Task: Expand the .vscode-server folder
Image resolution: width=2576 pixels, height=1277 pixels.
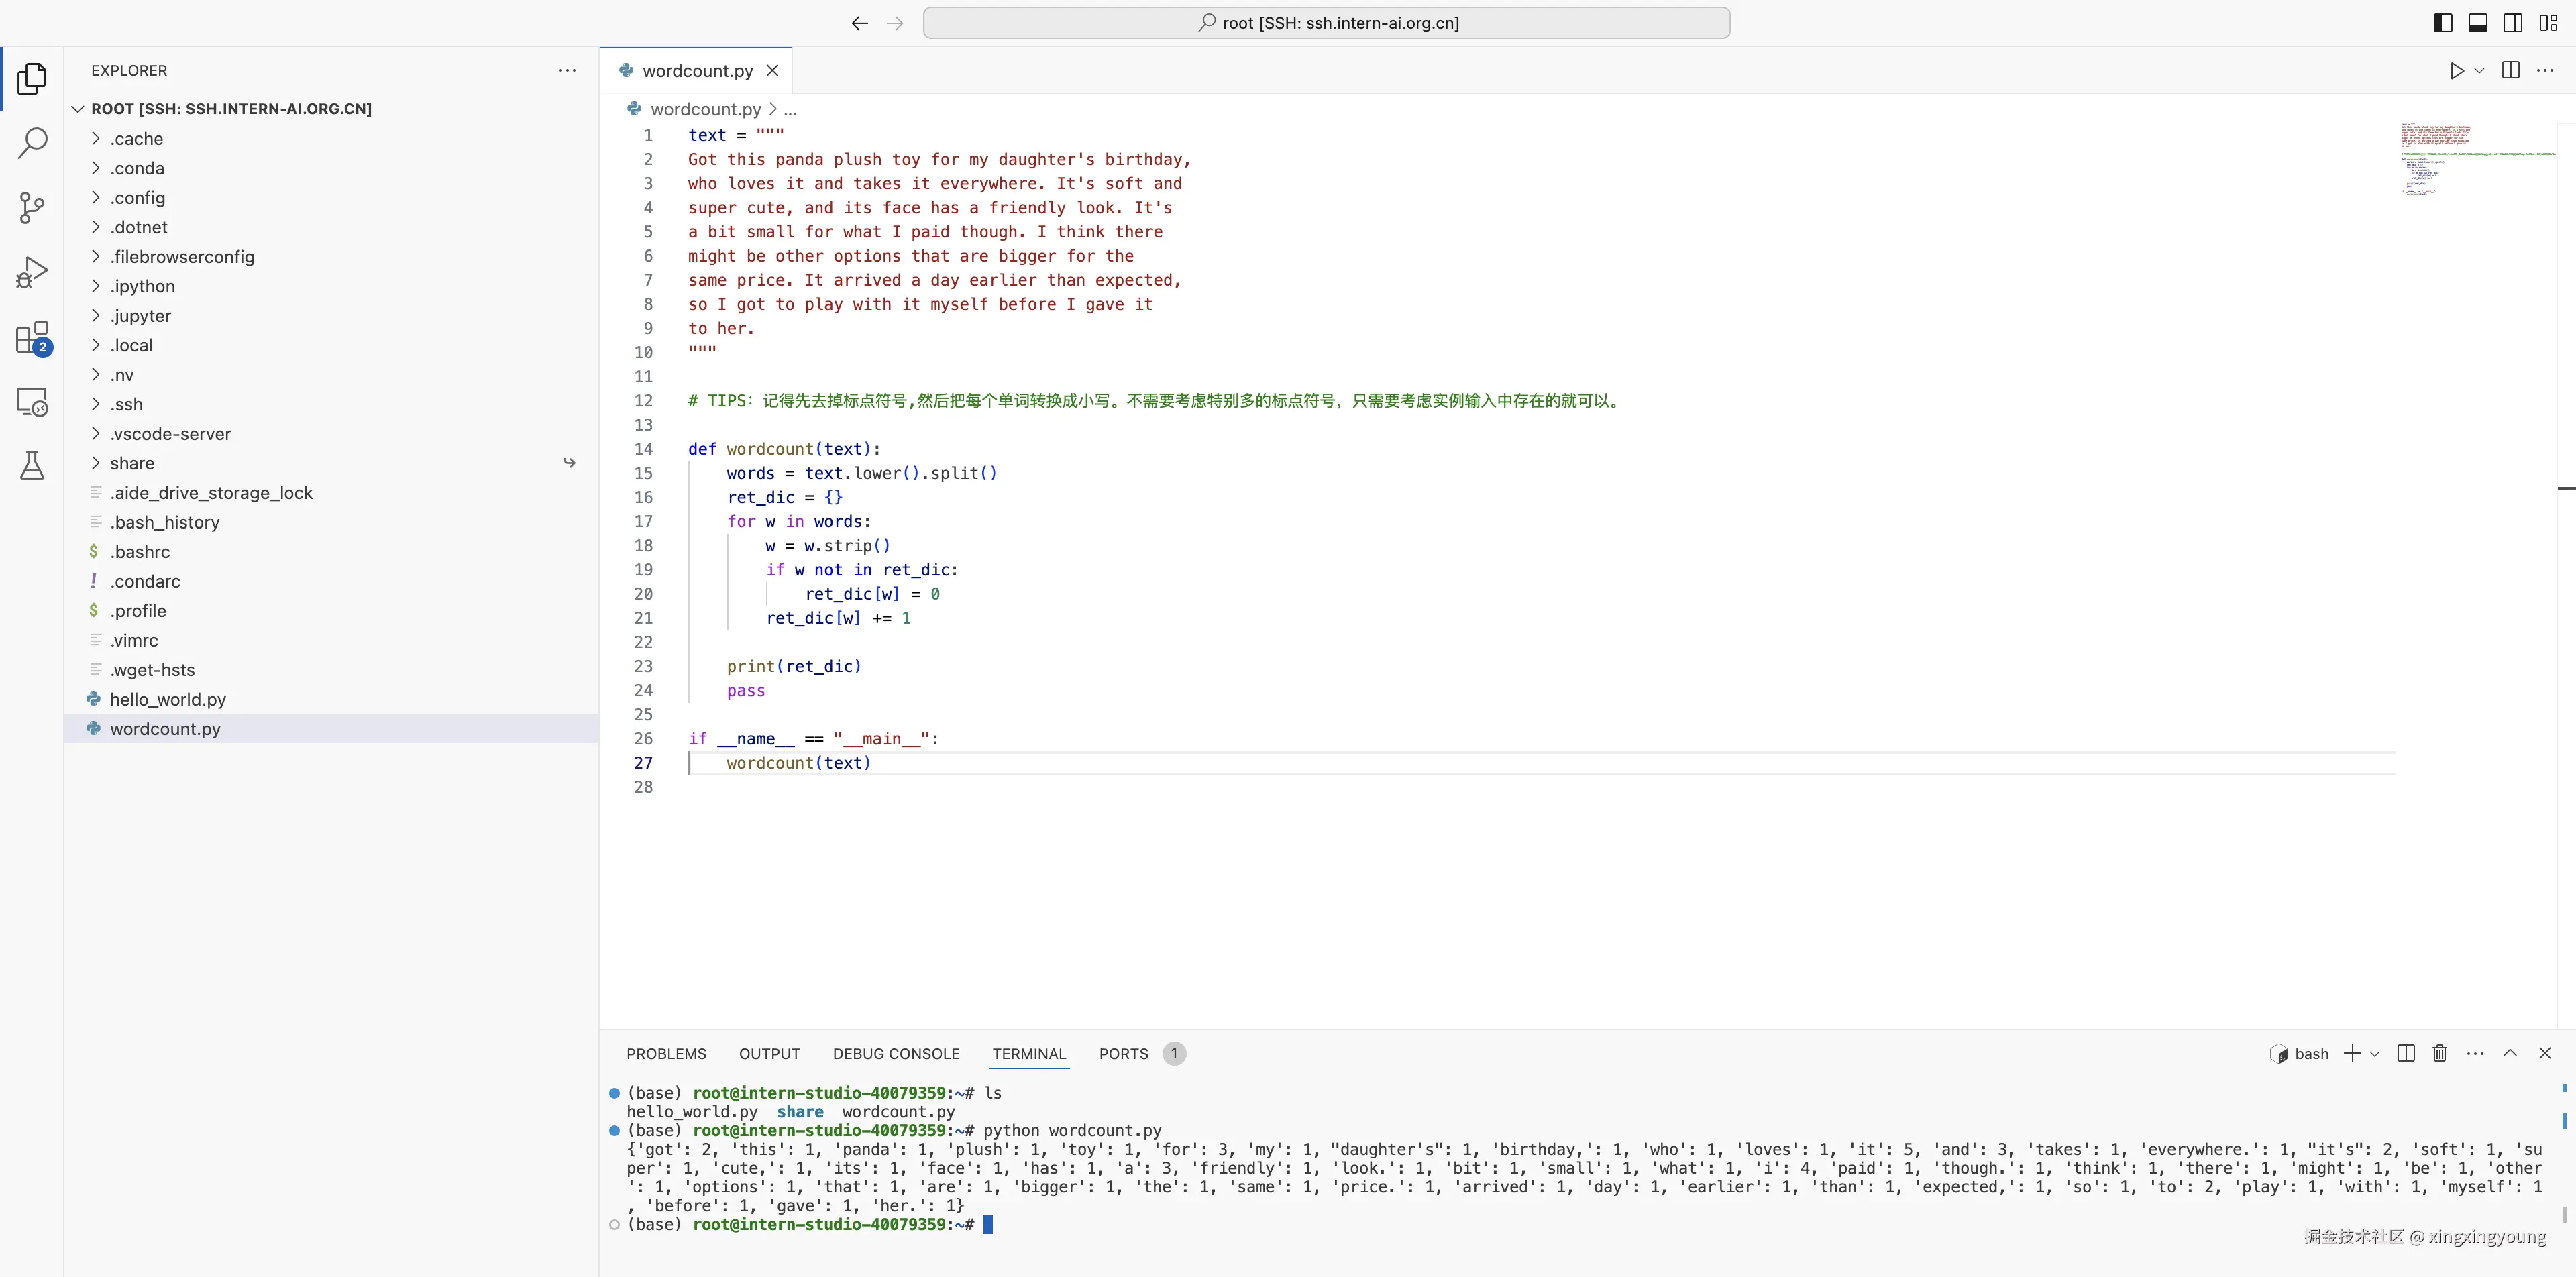Action: [170, 434]
